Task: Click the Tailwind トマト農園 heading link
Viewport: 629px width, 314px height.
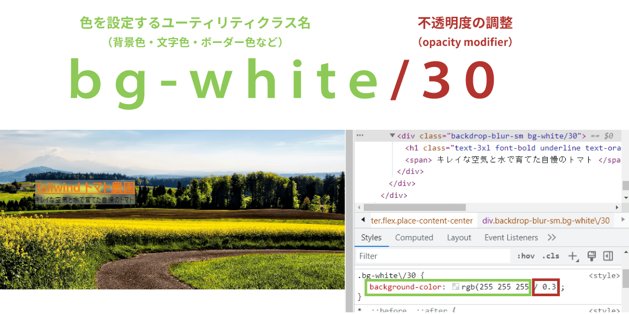Action: click(85, 187)
